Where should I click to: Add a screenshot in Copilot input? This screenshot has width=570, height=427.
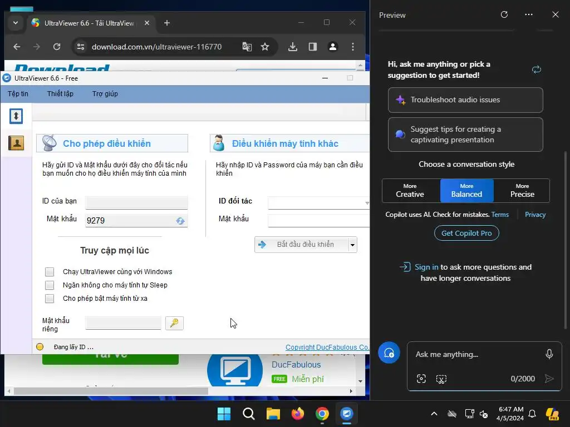pyautogui.click(x=441, y=379)
